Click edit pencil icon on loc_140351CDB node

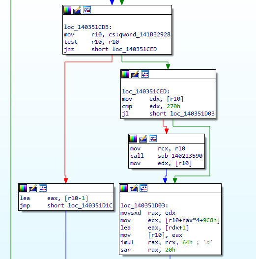tap(77, 10)
